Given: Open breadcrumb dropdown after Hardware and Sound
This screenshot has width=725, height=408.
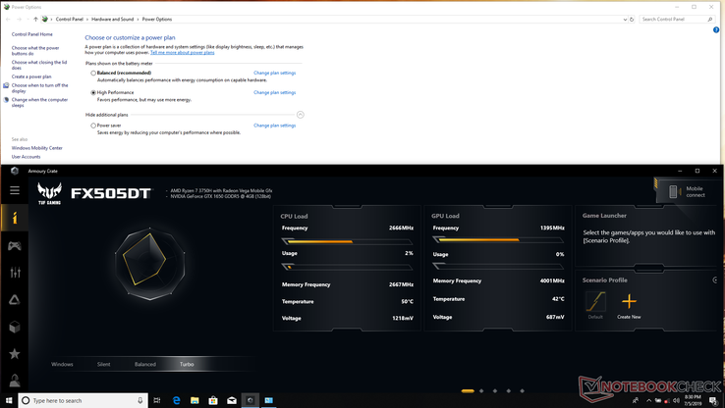Looking at the screenshot, I should (x=138, y=20).
